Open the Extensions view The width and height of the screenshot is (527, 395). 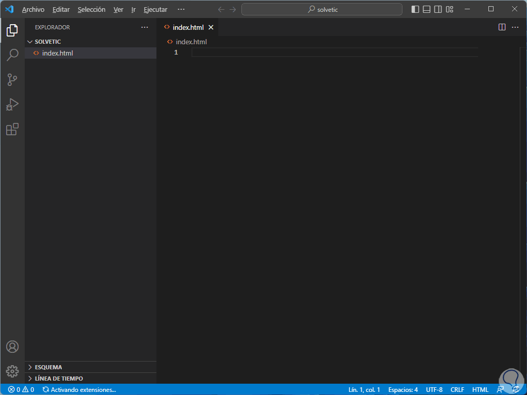pos(12,129)
